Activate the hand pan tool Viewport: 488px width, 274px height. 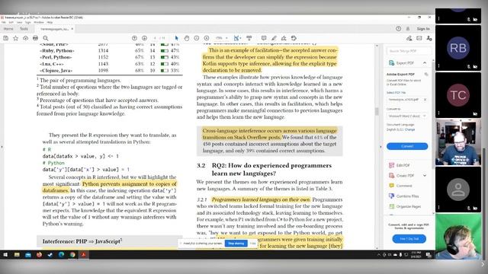click(x=186, y=38)
